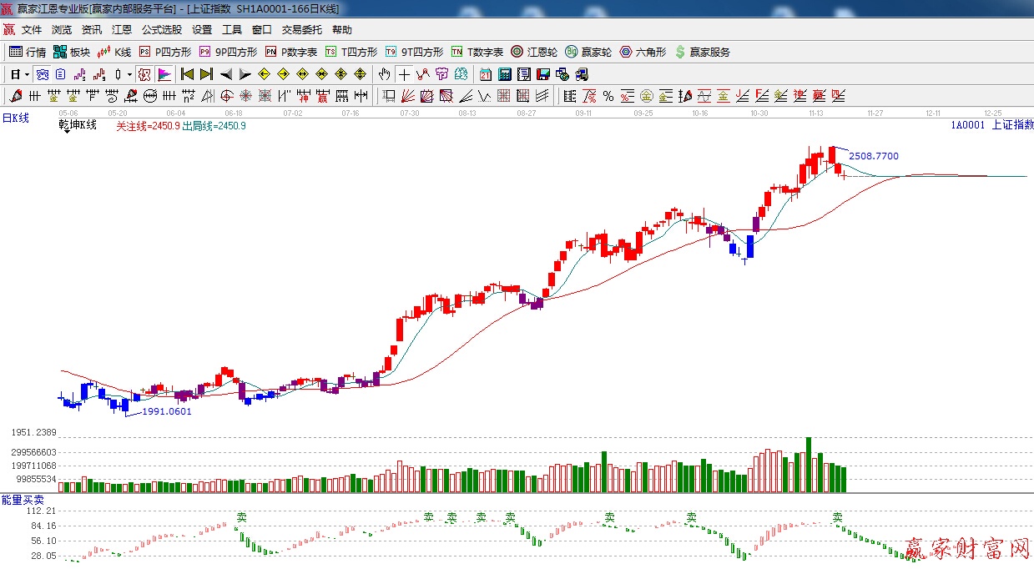Launch the 六角形 hexagon tool
1034x569 pixels.
[643, 52]
